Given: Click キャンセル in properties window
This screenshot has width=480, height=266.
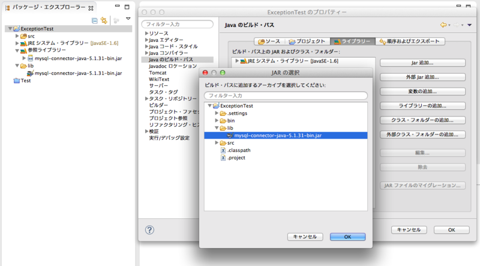Looking at the screenshot, I should click(409, 230).
